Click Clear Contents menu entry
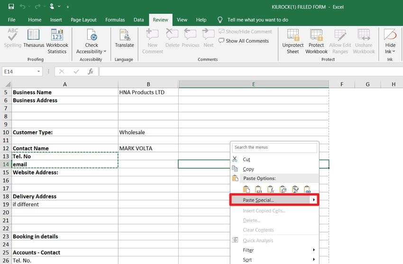Image resolution: width=403 pixels, height=264 pixels. point(274,230)
